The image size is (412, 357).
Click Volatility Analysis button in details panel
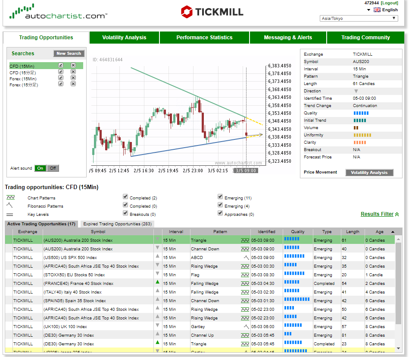[369, 172]
